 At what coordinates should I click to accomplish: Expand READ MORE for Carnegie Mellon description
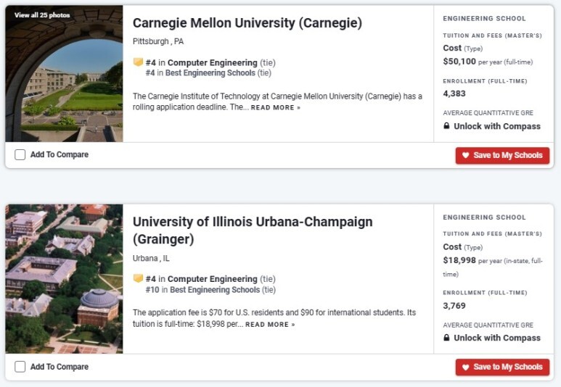click(276, 107)
